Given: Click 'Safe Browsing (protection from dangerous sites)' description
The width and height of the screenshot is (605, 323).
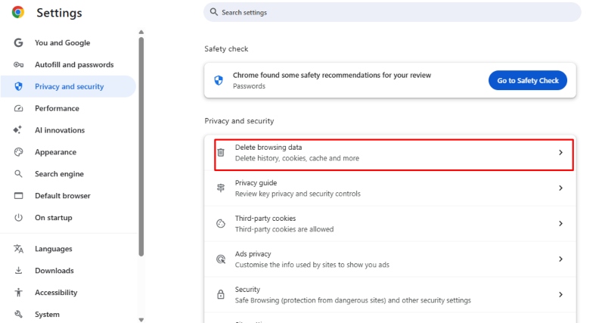Looking at the screenshot, I should (x=353, y=300).
